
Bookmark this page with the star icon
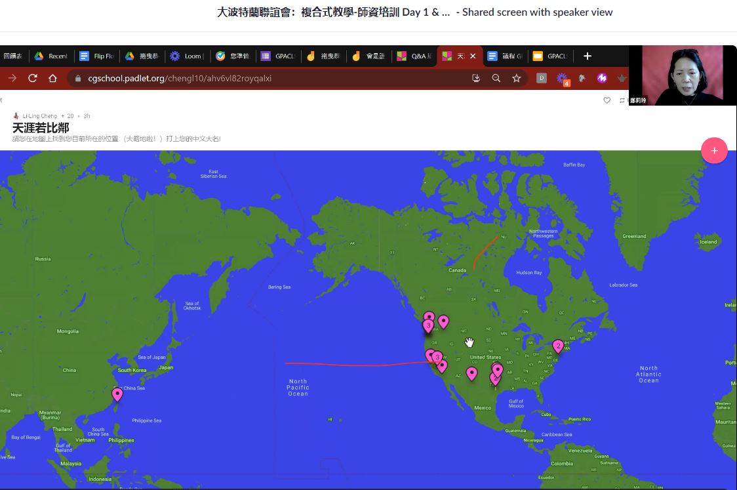[517, 78]
